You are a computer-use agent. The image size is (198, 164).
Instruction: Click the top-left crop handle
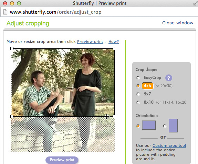[12, 49]
